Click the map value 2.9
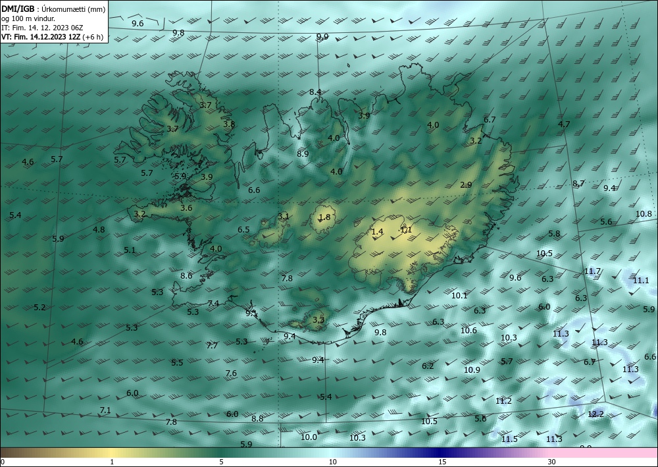Viewport: 658px width, 467px height. [x=466, y=185]
